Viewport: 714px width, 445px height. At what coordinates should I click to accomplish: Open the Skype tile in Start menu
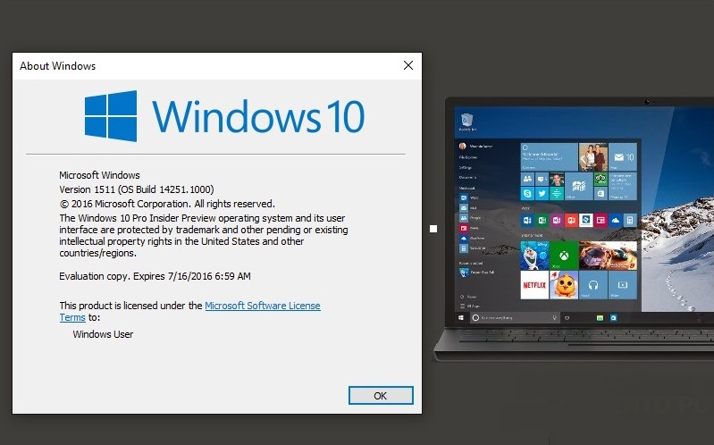pos(527,194)
